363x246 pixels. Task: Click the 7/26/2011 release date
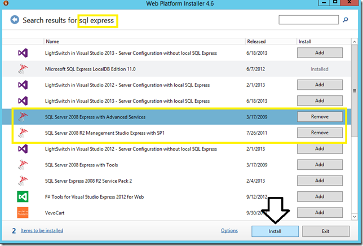click(256, 133)
